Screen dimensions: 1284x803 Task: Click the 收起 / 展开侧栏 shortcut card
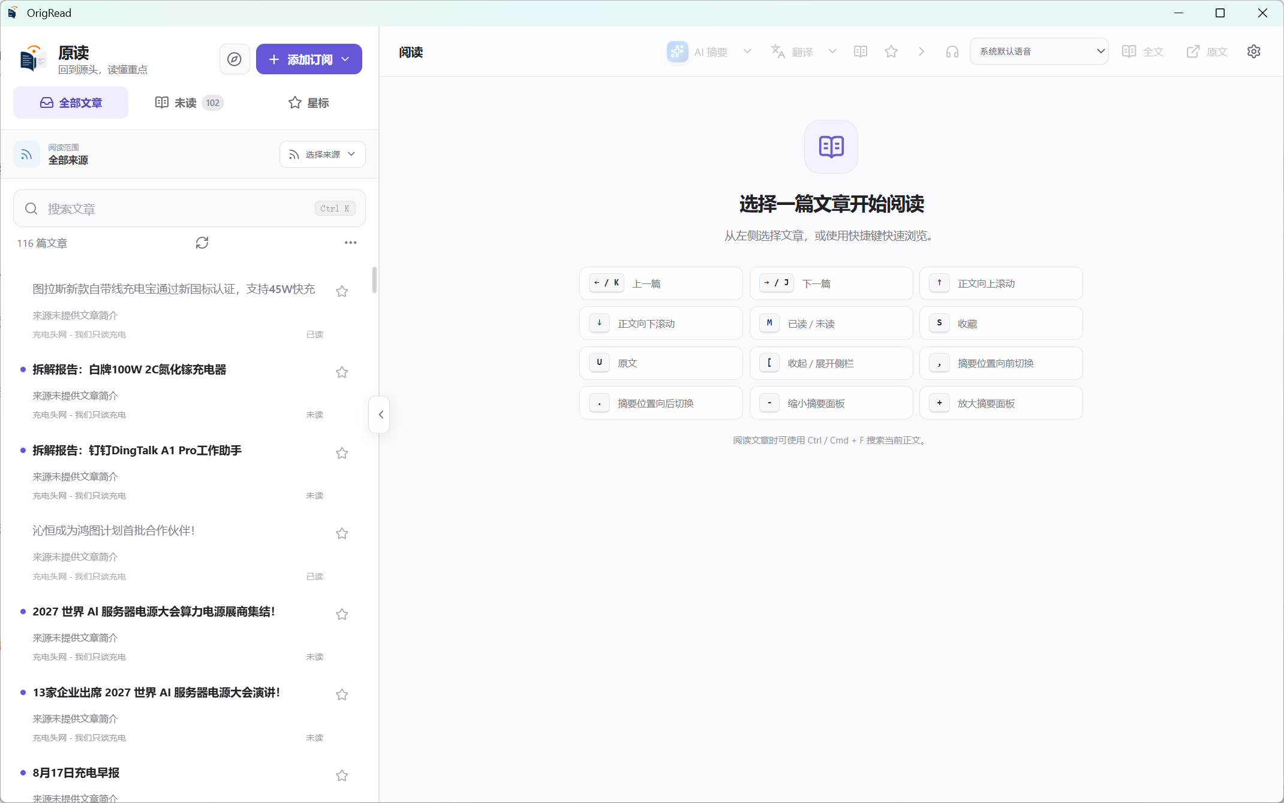pyautogui.click(x=831, y=363)
